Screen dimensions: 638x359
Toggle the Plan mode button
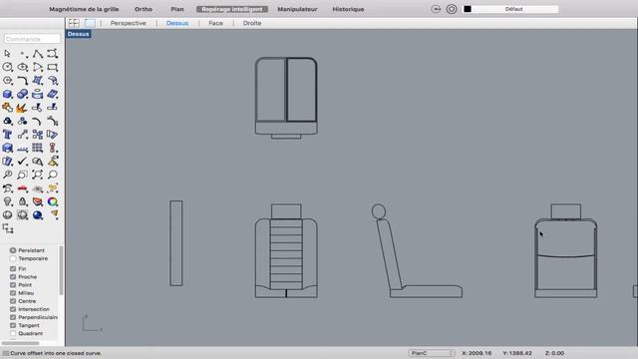177,9
